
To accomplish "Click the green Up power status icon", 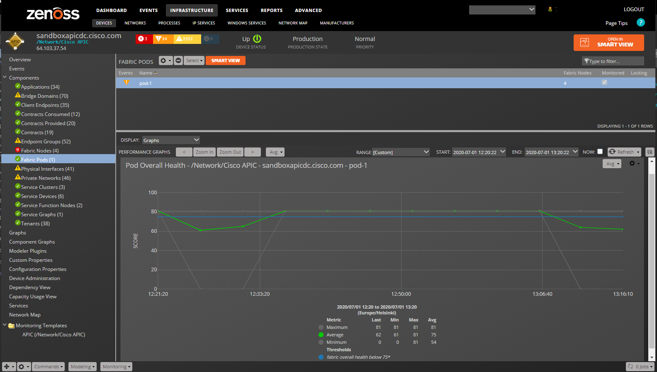I will pyautogui.click(x=257, y=39).
